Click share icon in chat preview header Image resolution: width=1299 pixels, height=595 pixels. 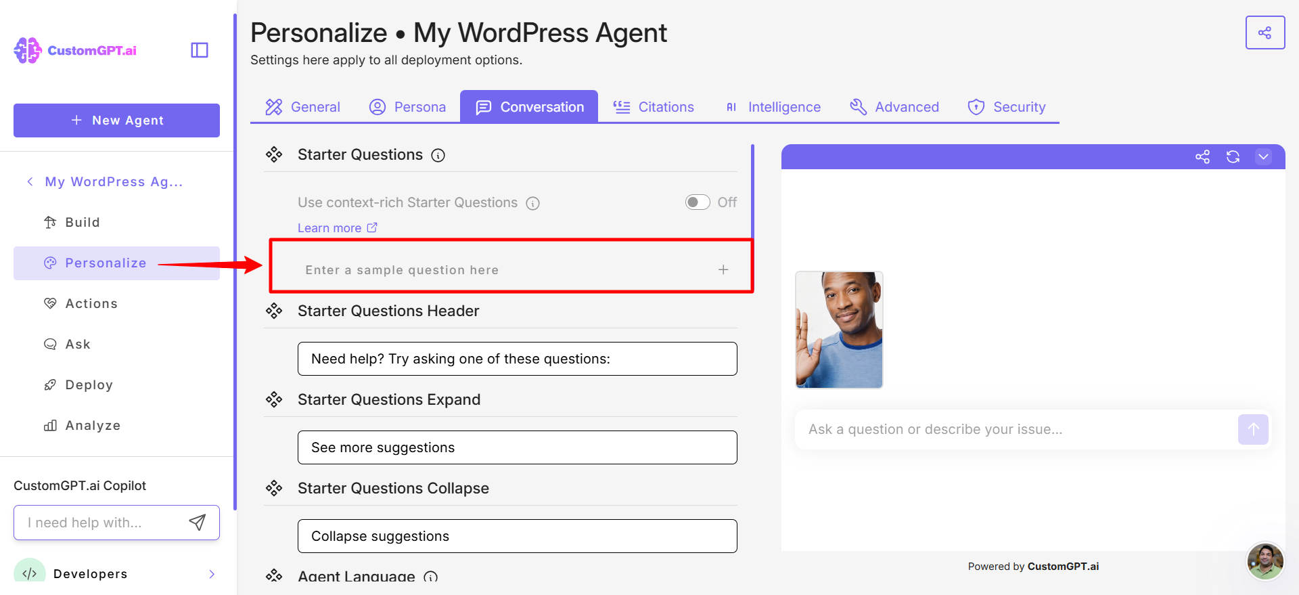point(1202,157)
